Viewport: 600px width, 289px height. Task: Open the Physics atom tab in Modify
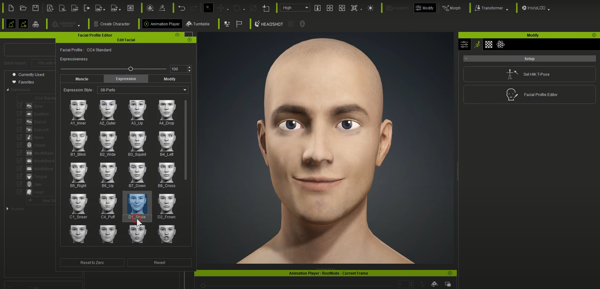[501, 44]
